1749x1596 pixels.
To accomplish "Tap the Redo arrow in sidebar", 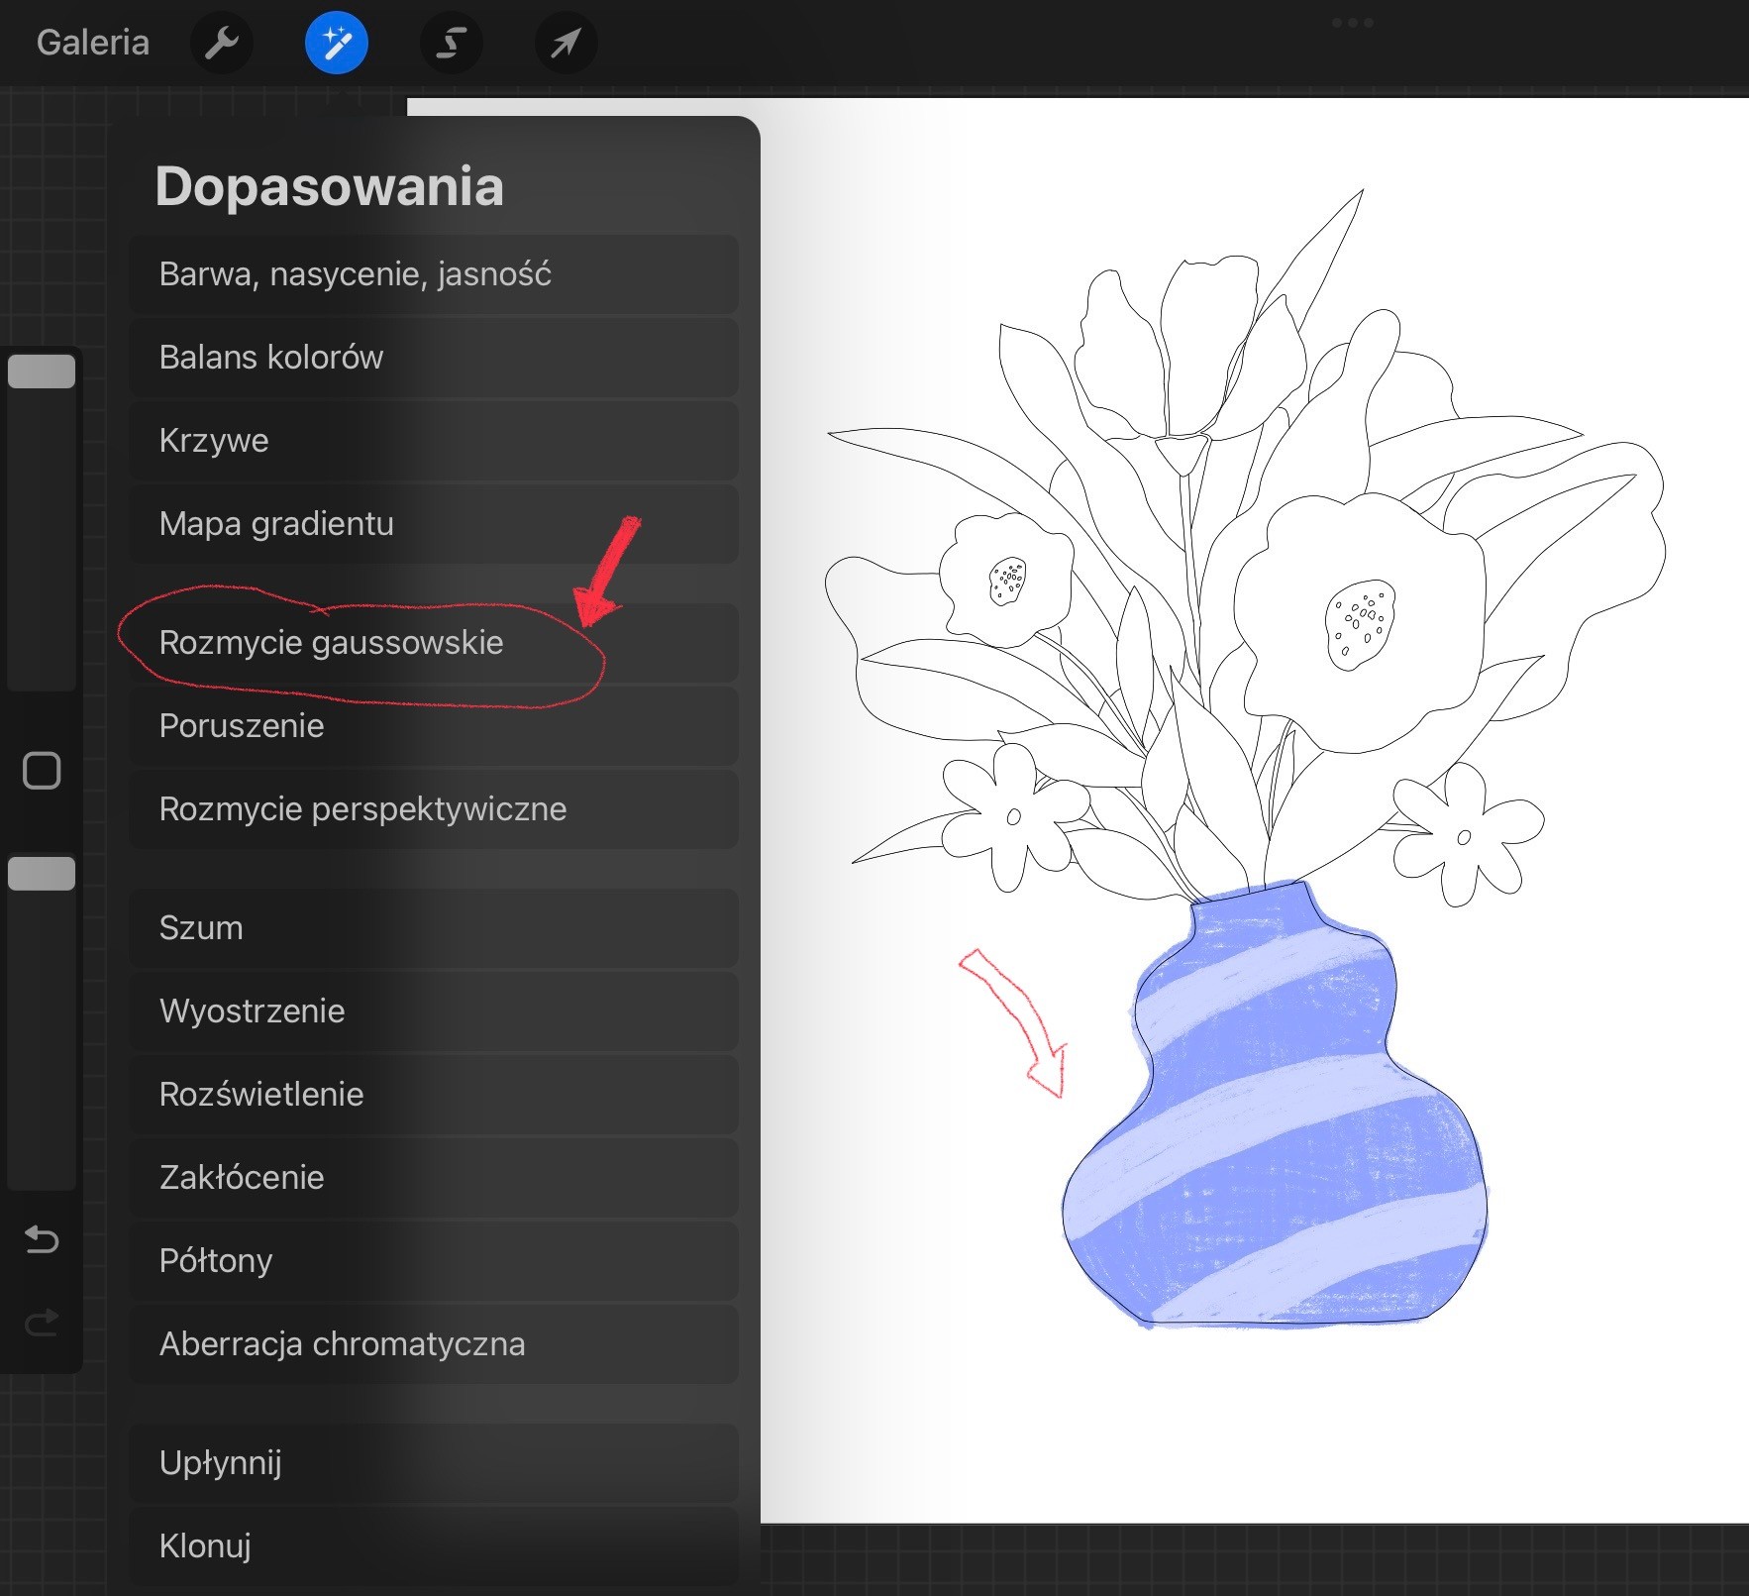I will pyautogui.click(x=42, y=1323).
